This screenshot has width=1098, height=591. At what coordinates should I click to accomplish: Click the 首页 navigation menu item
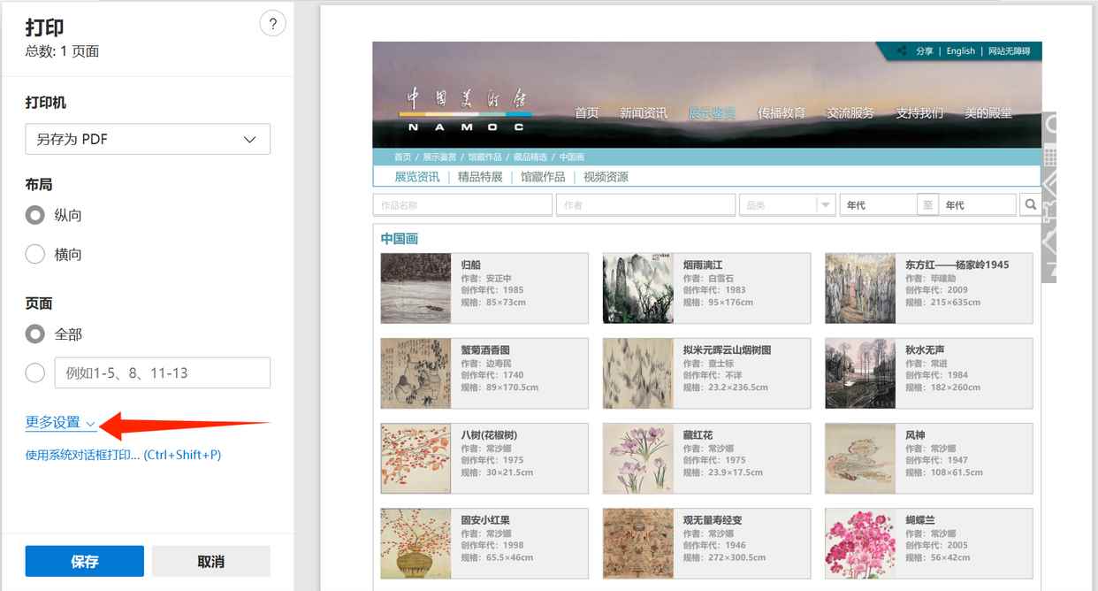586,113
